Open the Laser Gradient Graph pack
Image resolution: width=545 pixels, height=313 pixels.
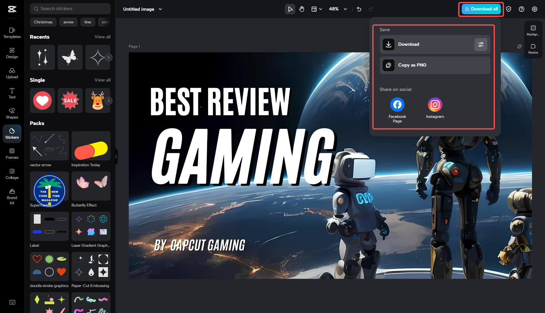pyautogui.click(x=91, y=226)
